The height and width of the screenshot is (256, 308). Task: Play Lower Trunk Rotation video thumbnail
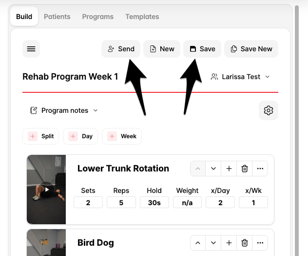(46, 190)
